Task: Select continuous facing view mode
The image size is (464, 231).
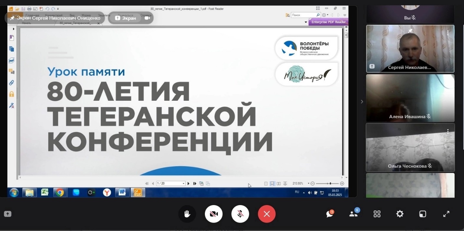Action: pyautogui.click(x=285, y=183)
